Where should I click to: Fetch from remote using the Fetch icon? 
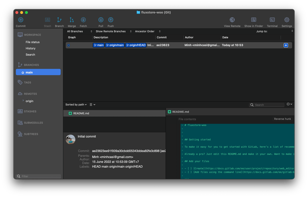83,20
